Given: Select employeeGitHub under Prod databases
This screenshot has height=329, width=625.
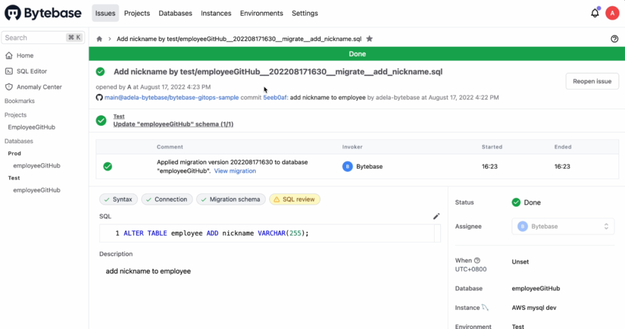Looking at the screenshot, I should 36,166.
